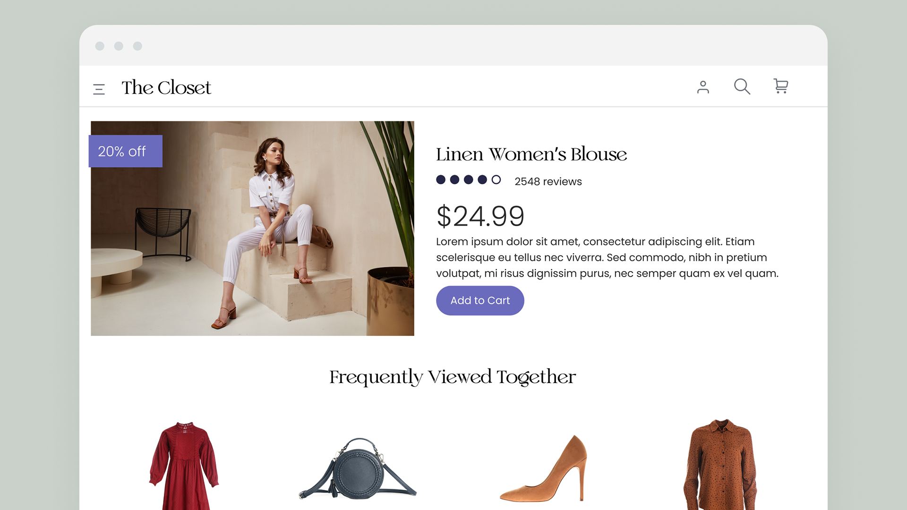The height and width of the screenshot is (510, 907).
Task: Click the second gray window dot
Action: 119,46
